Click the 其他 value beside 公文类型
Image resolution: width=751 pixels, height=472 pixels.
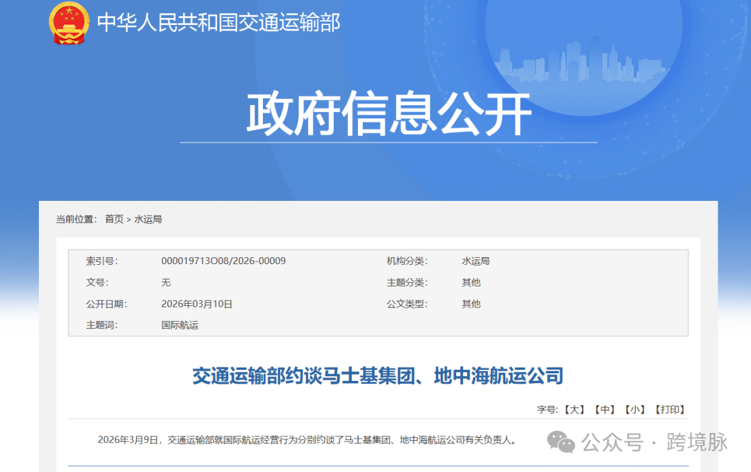[471, 304]
